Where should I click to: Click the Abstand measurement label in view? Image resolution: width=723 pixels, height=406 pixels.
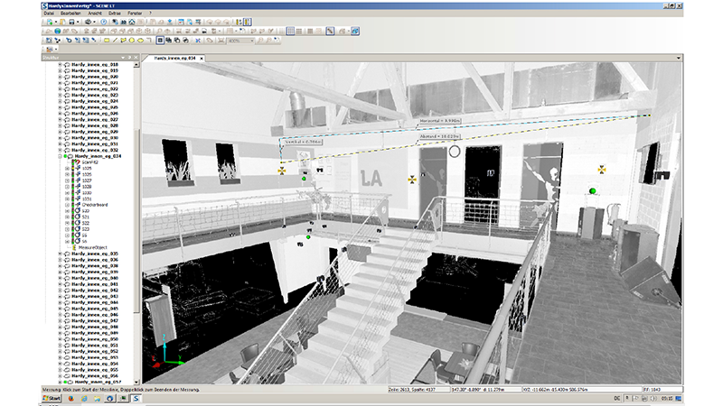point(439,136)
